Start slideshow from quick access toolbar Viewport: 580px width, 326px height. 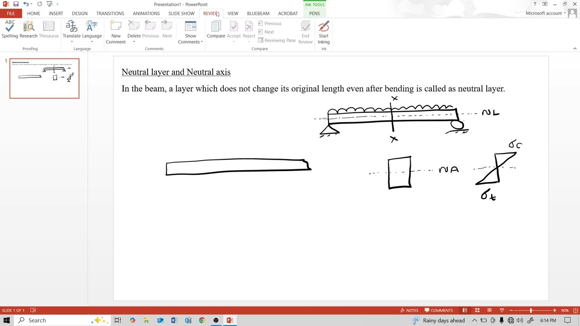pos(49,4)
